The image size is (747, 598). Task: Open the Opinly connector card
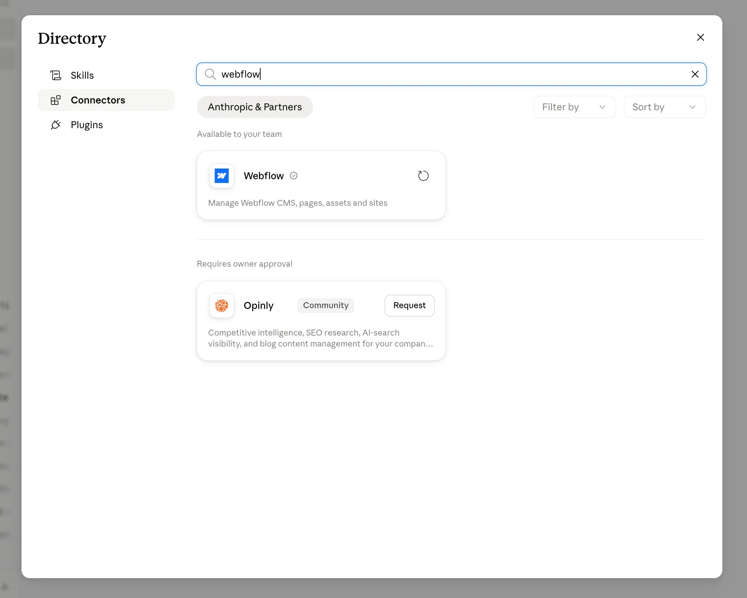(x=321, y=321)
